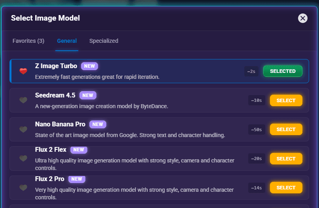
Task: Click the NEW badge beside Flux 2 Pro
Action: (x=77, y=179)
